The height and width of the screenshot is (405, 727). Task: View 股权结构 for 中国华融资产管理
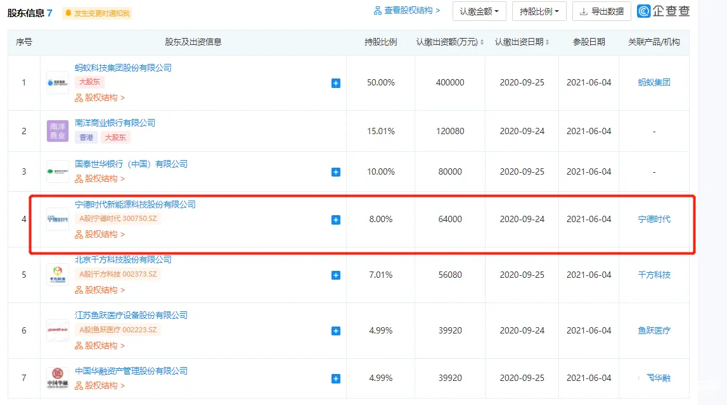[x=100, y=385]
